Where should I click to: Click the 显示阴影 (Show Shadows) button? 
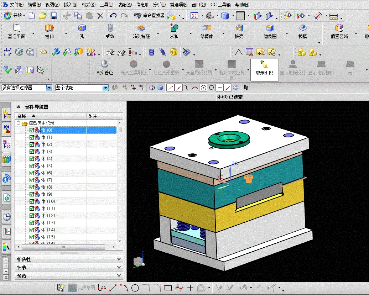tap(264, 68)
